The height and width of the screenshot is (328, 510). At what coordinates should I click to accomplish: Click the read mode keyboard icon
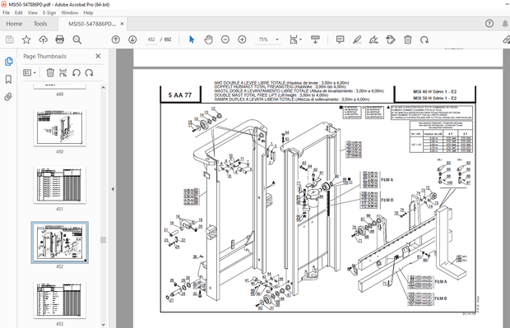(315, 39)
